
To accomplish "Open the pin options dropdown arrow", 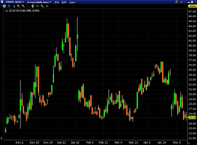I will 184,2.
